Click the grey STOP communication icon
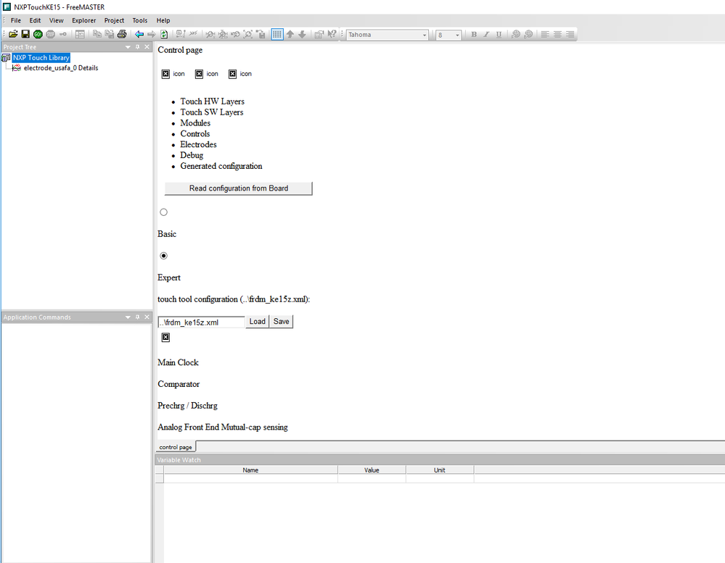 tap(50, 34)
